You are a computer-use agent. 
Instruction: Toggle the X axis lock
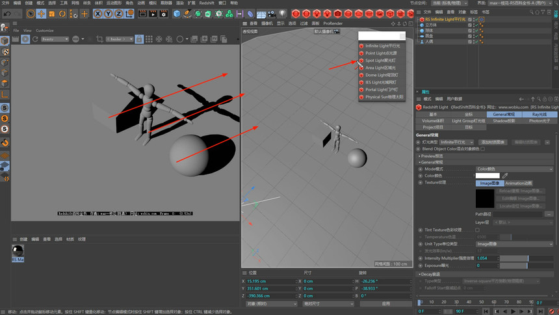click(x=97, y=14)
